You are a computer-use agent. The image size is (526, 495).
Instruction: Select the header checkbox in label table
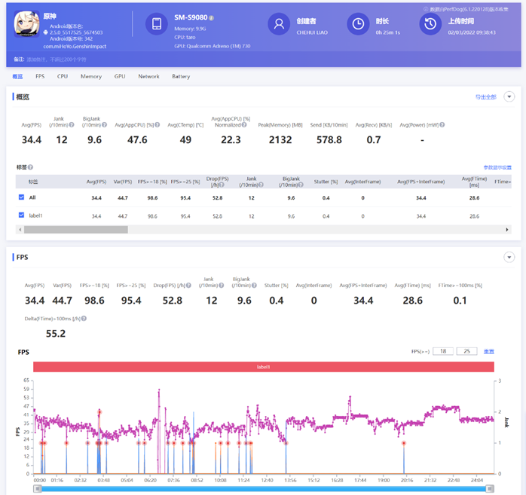[21, 182]
